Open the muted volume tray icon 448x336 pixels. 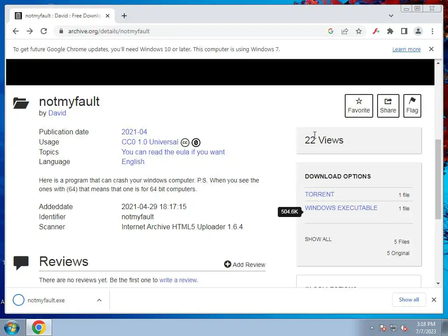pos(404,328)
